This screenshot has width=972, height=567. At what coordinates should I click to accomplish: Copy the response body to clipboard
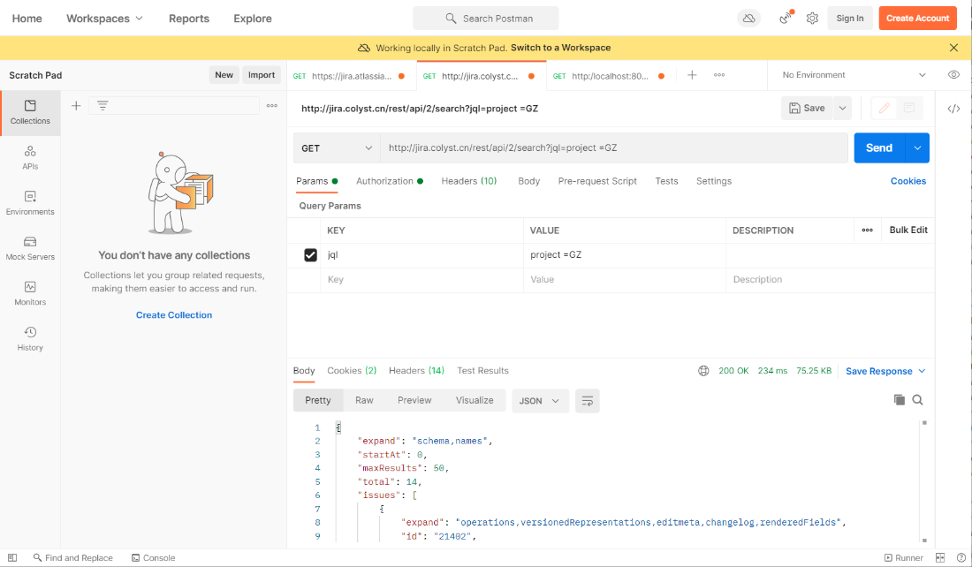coord(899,400)
